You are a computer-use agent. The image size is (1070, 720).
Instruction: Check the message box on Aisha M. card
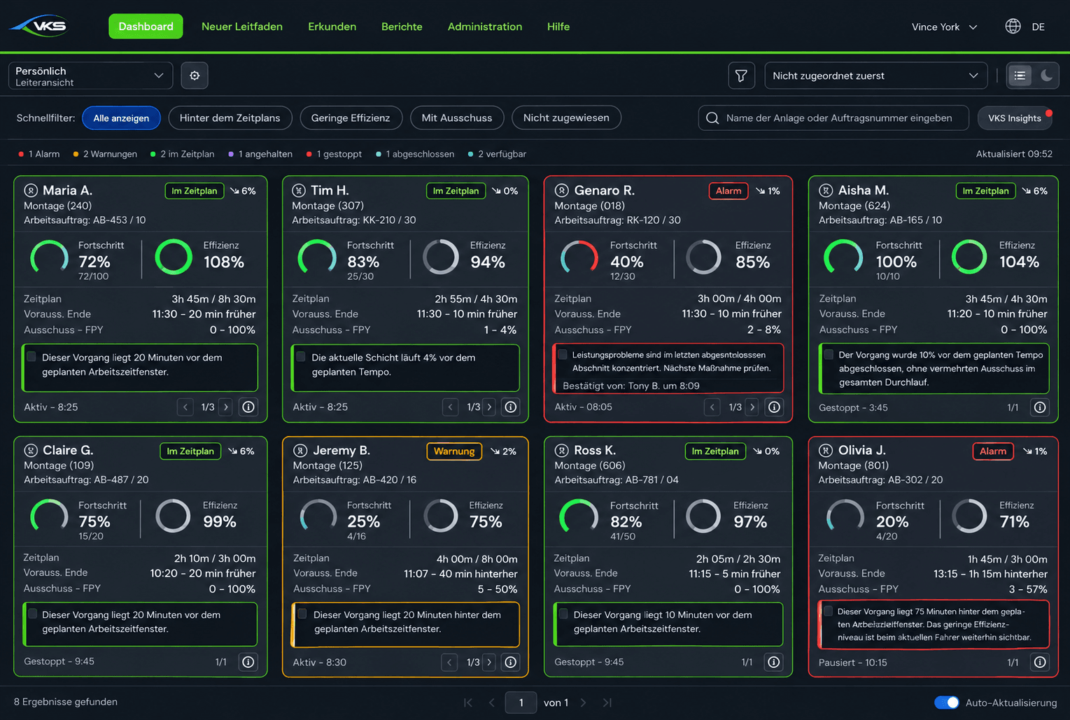pyautogui.click(x=829, y=354)
